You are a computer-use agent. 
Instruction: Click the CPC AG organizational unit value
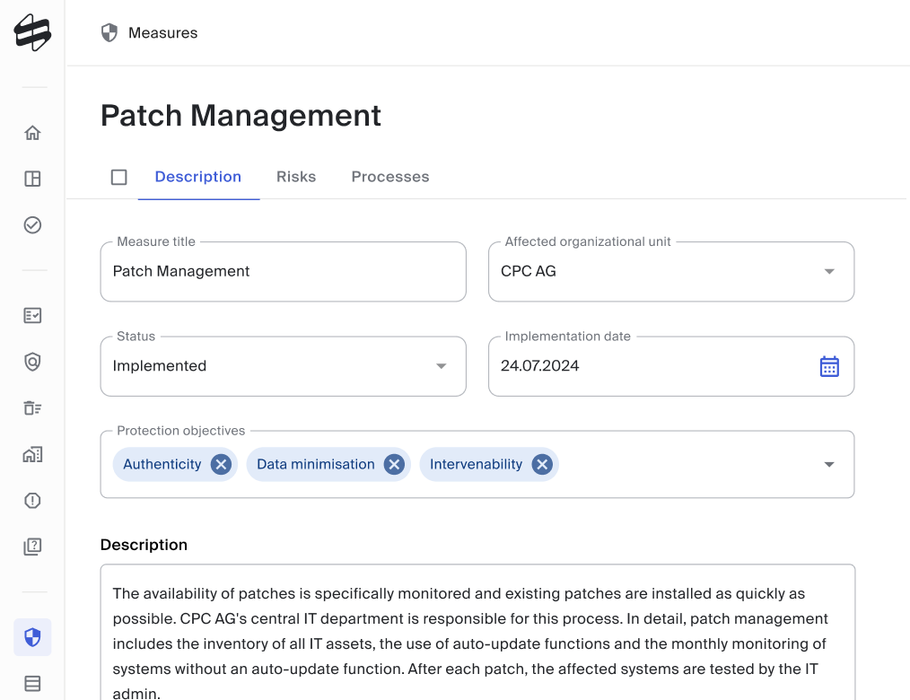[528, 271]
